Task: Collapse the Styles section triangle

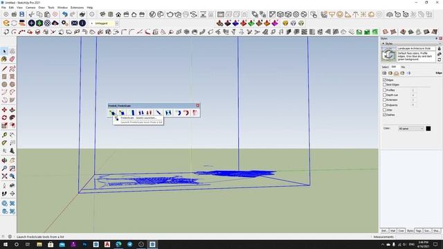Action: pos(383,44)
